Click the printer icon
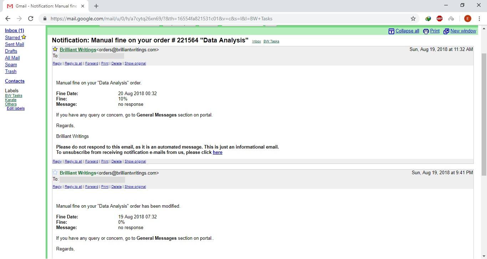 point(426,31)
